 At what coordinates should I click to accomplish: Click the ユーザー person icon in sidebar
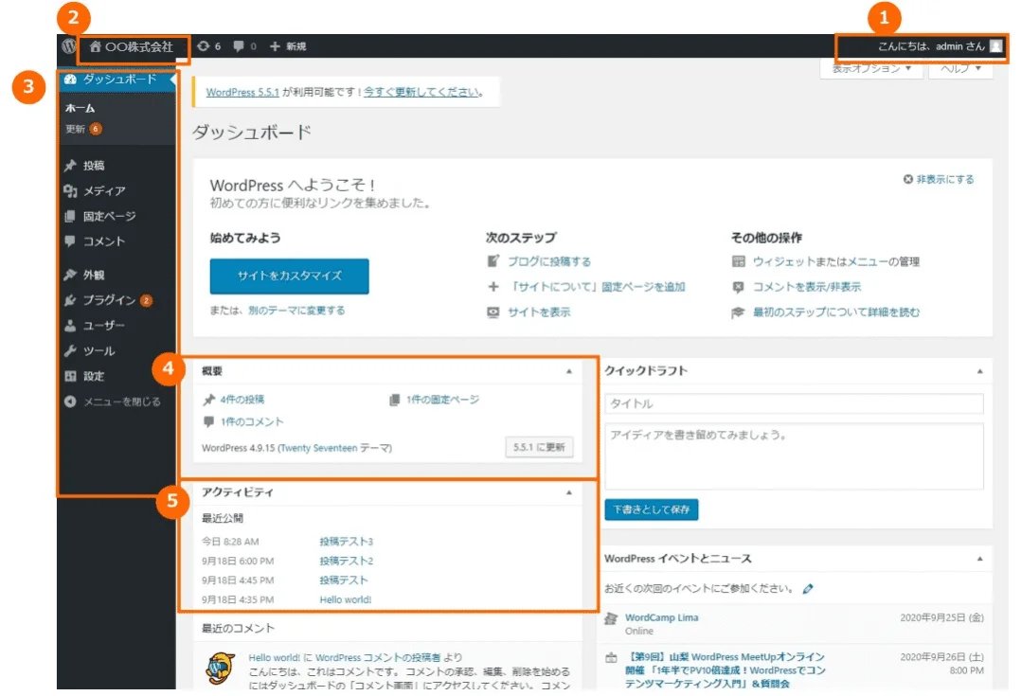coord(70,326)
